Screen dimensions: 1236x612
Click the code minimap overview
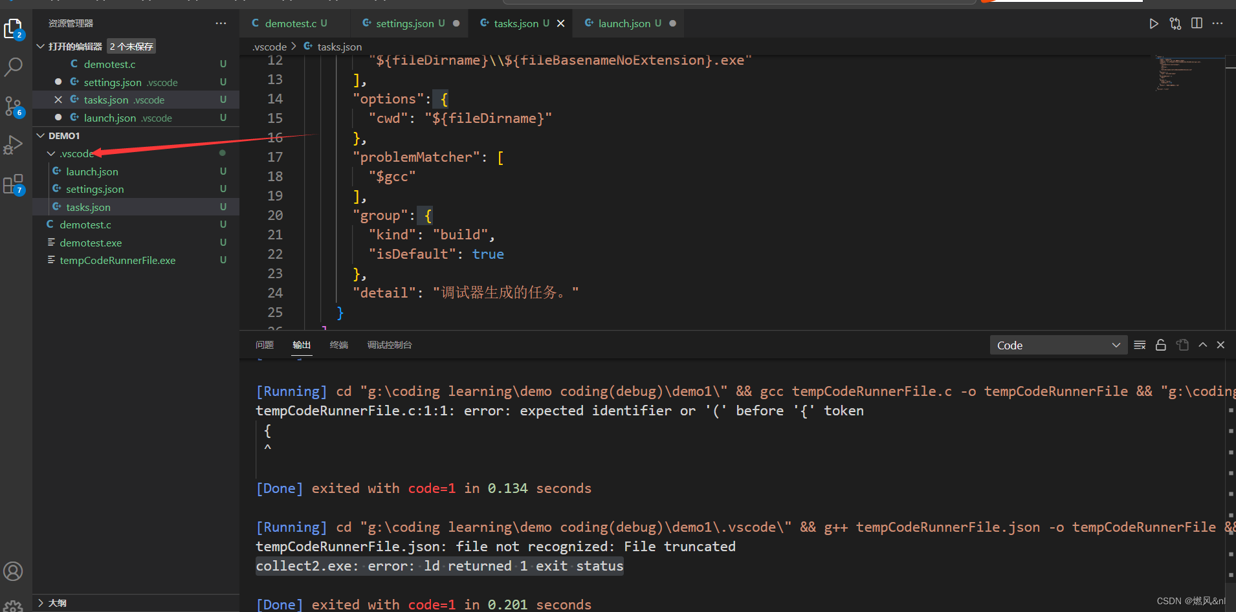[x=1189, y=73]
